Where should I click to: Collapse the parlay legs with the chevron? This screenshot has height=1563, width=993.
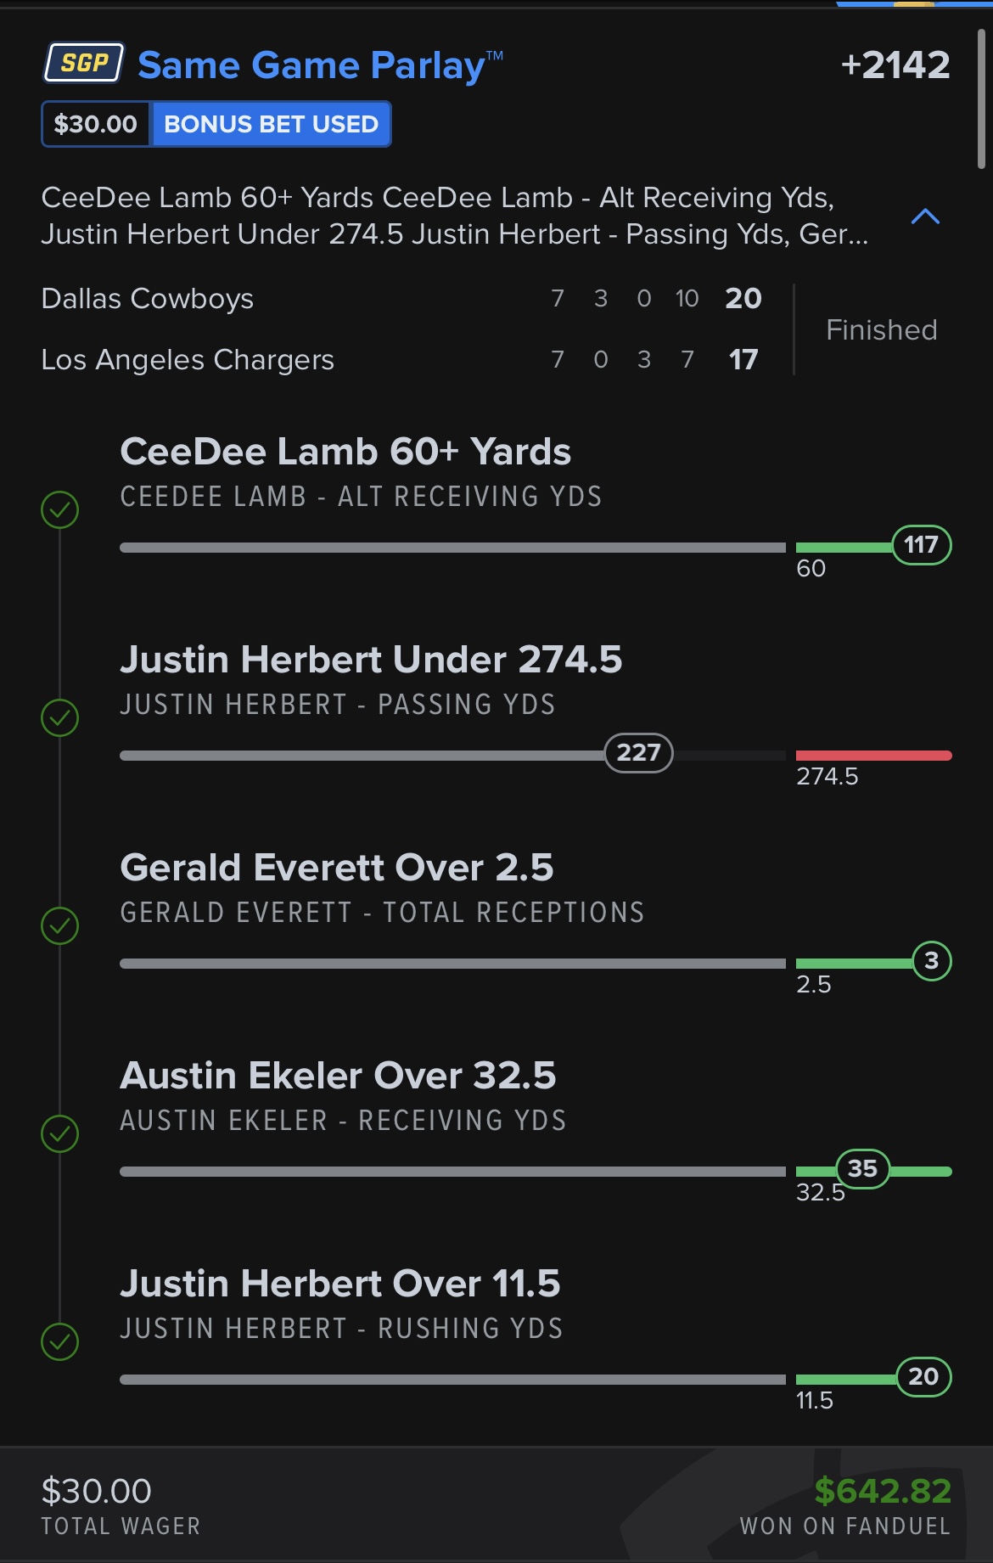click(x=925, y=216)
